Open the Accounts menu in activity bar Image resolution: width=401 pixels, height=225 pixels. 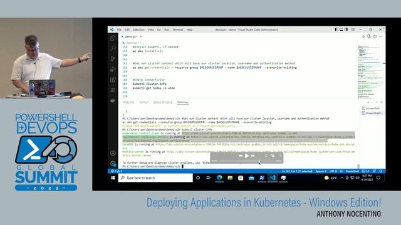(x=113, y=153)
